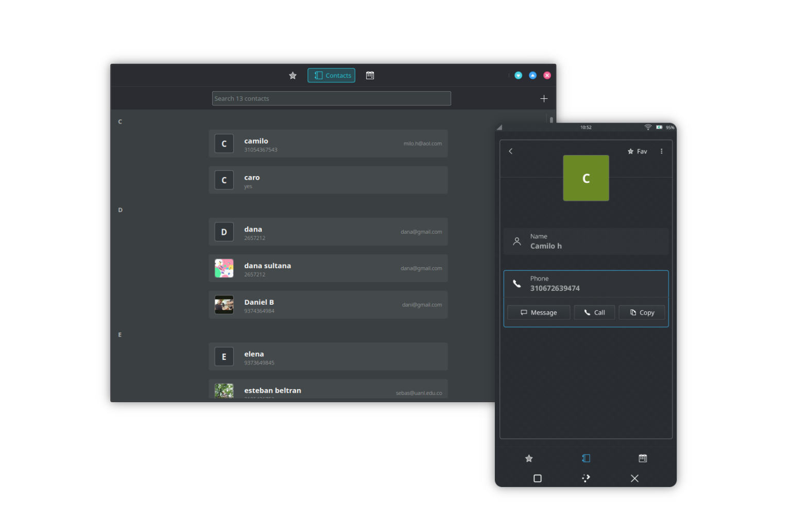The width and height of the screenshot is (791, 523).
Task: Switch to the Contacts tab
Action: (x=331, y=75)
